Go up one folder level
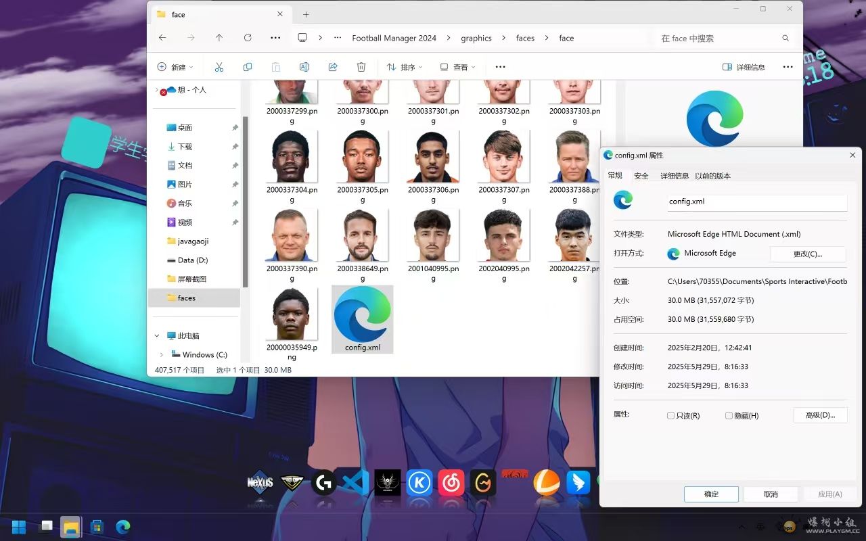866x541 pixels. pyautogui.click(x=219, y=38)
